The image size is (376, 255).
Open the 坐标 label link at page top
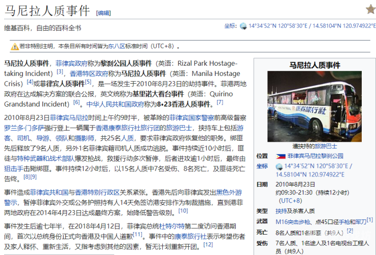point(230,25)
